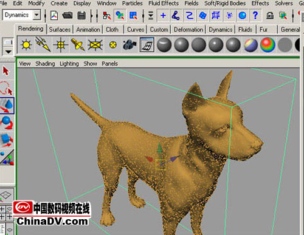Viewport: 304px width, 235px height.
Task: Enable select by component type icon
Action: coord(133,15)
